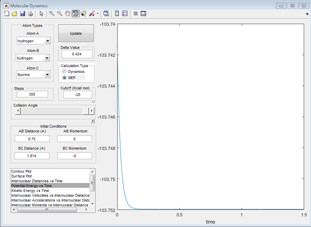Activate the Pan hand tool
The width and height of the screenshot is (311, 227).
click(68, 13)
